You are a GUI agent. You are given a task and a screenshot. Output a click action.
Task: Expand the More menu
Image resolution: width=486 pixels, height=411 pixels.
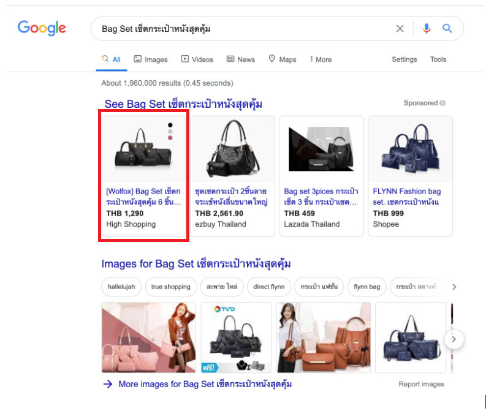[x=321, y=59]
